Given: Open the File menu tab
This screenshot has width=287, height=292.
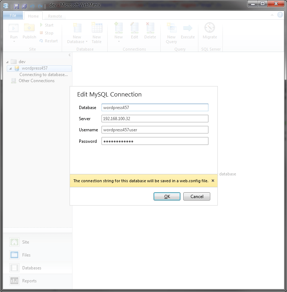Looking at the screenshot, I should 13,15.
